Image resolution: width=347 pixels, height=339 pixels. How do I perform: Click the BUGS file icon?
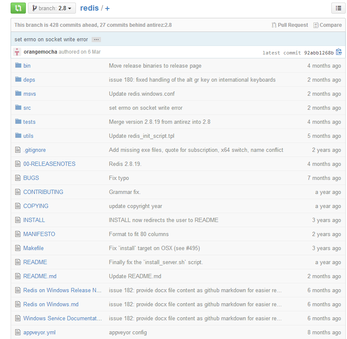tap(18, 178)
